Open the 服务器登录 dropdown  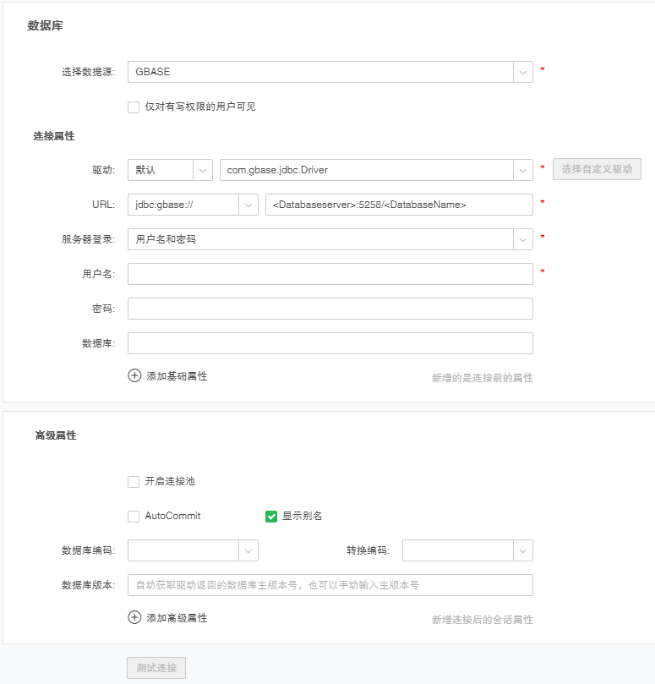tap(523, 239)
